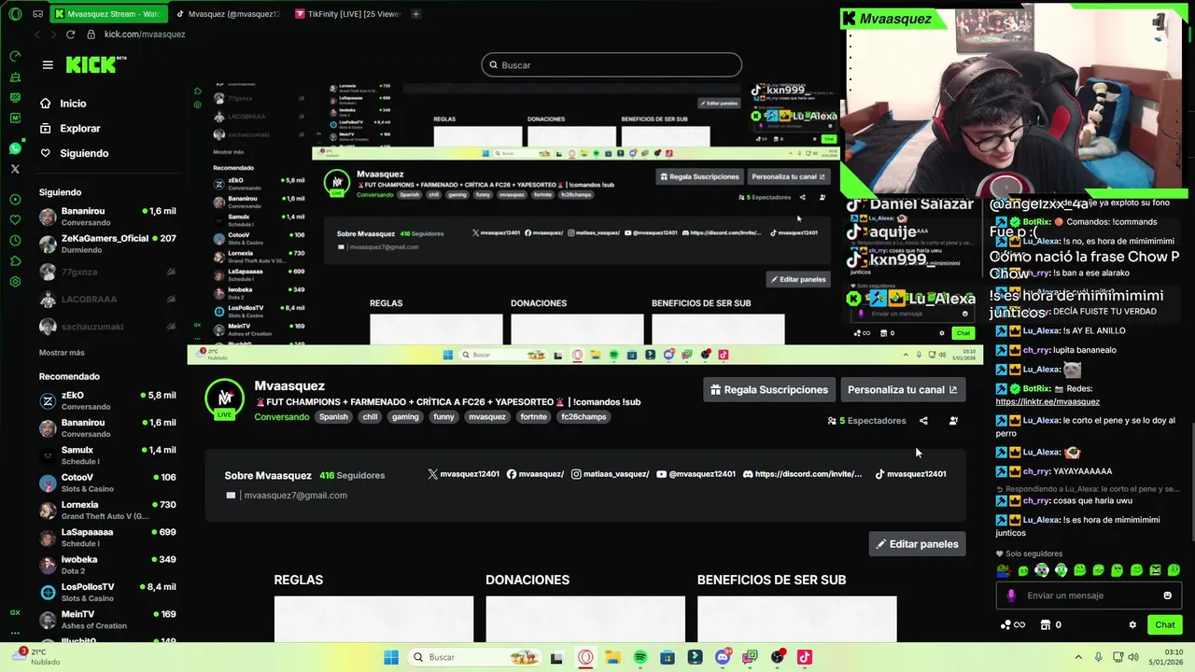Switch to the TikTok Mvasquez browser tab
Image resolution: width=1195 pixels, height=672 pixels.
tap(227, 14)
